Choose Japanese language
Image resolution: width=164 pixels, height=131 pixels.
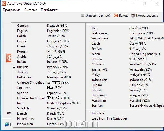tap(48, 88)
